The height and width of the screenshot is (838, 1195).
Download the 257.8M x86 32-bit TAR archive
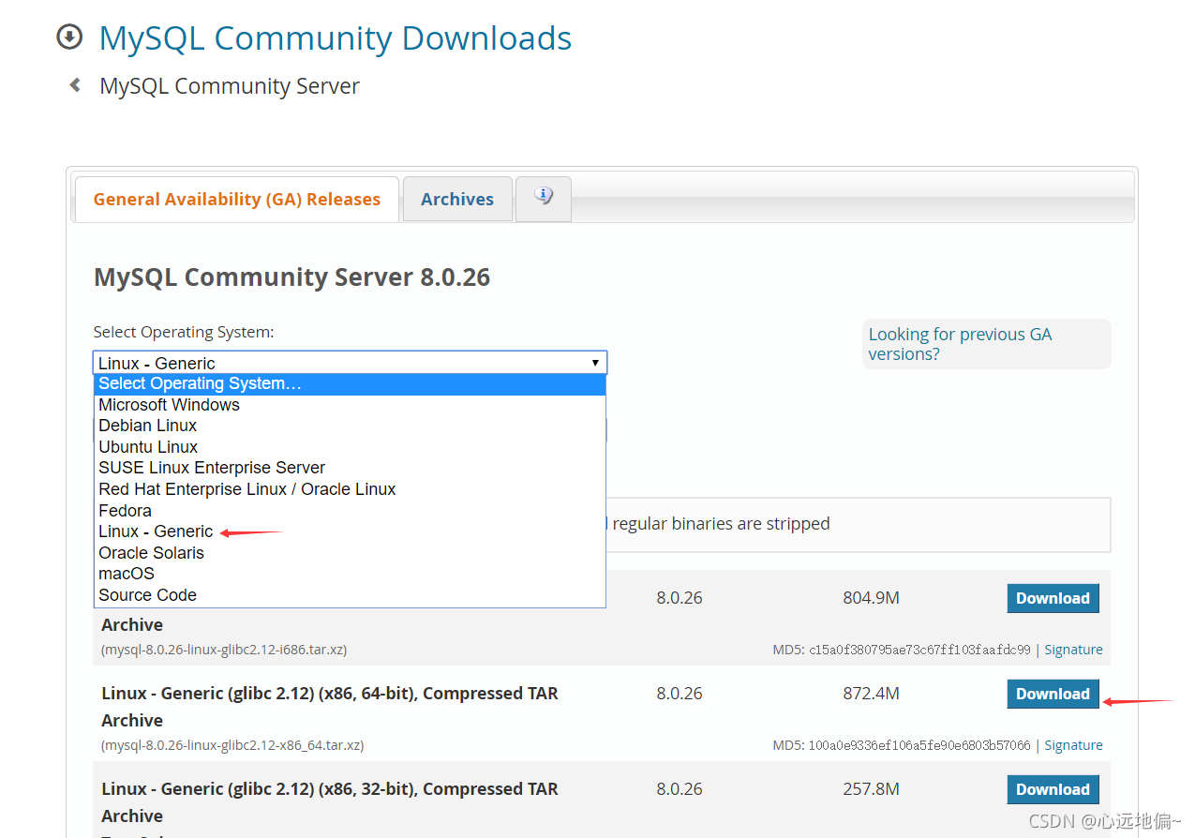tap(1053, 789)
